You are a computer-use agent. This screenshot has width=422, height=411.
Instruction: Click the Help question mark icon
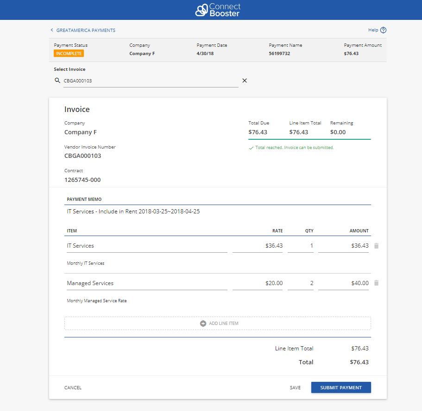(383, 30)
